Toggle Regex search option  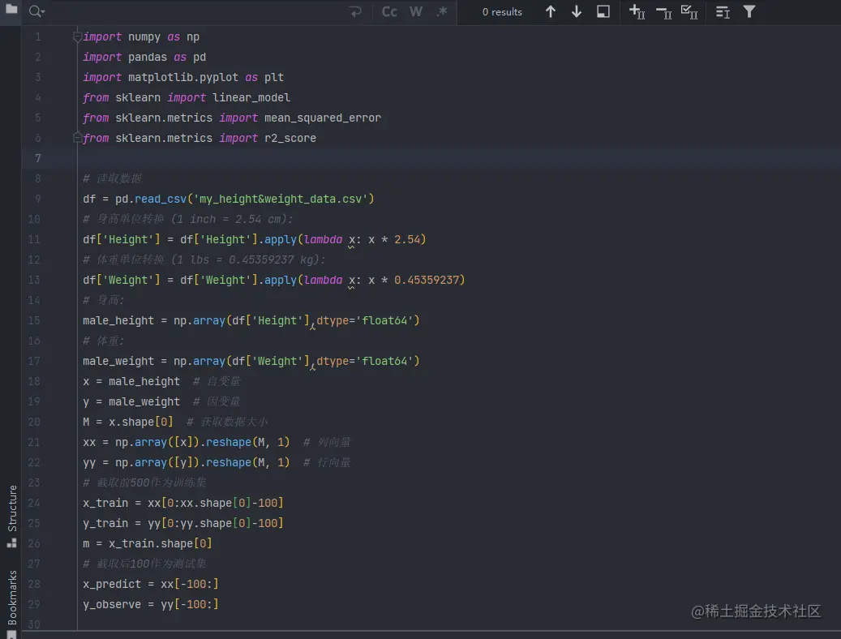pyautogui.click(x=442, y=12)
